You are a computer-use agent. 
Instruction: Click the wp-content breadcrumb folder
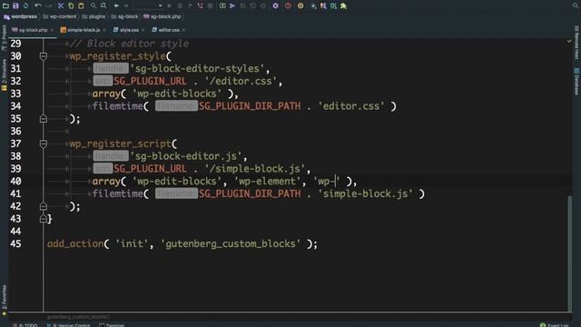60,16
